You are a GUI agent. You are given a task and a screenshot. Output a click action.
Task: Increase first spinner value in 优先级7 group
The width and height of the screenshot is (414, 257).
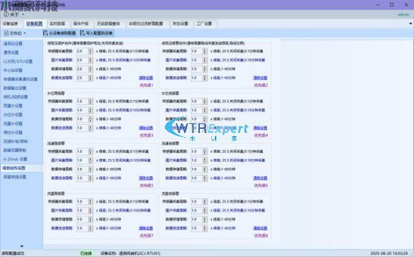click(90, 200)
